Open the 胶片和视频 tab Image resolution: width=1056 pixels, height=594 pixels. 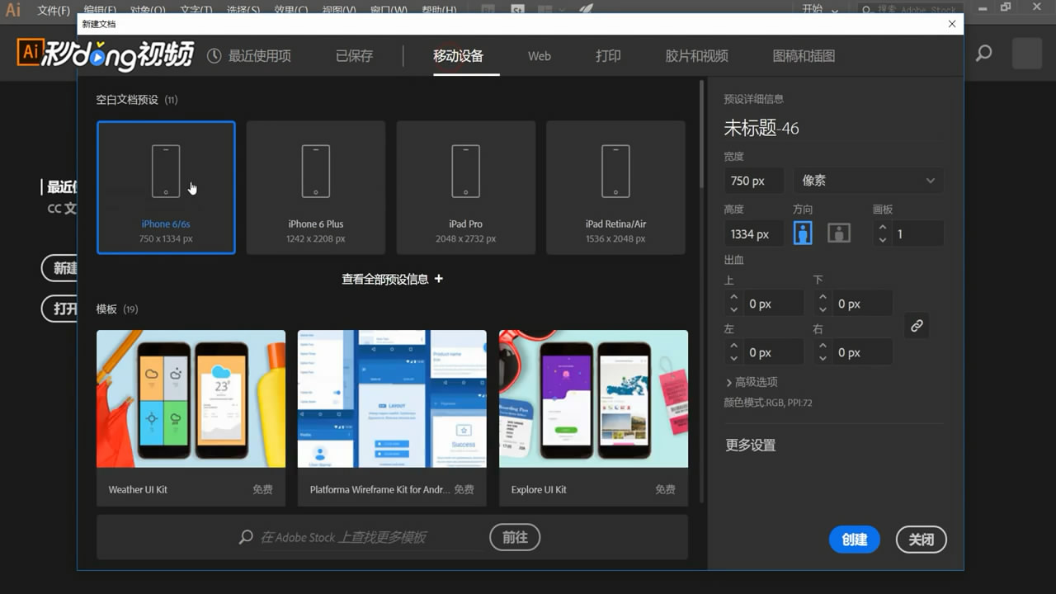pos(696,56)
